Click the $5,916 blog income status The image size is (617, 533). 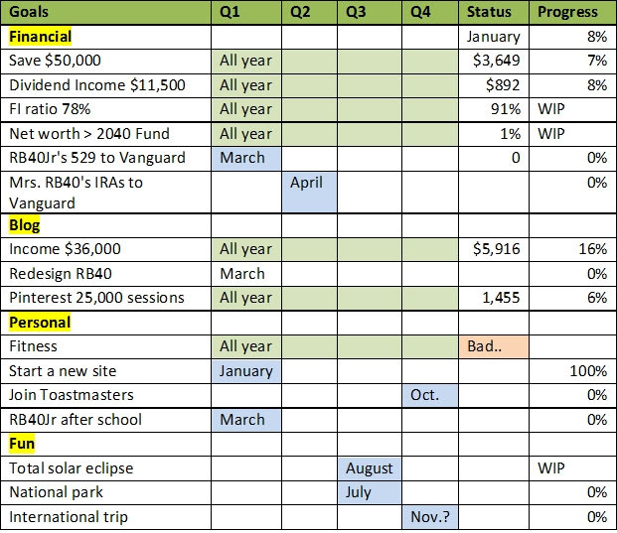click(494, 249)
